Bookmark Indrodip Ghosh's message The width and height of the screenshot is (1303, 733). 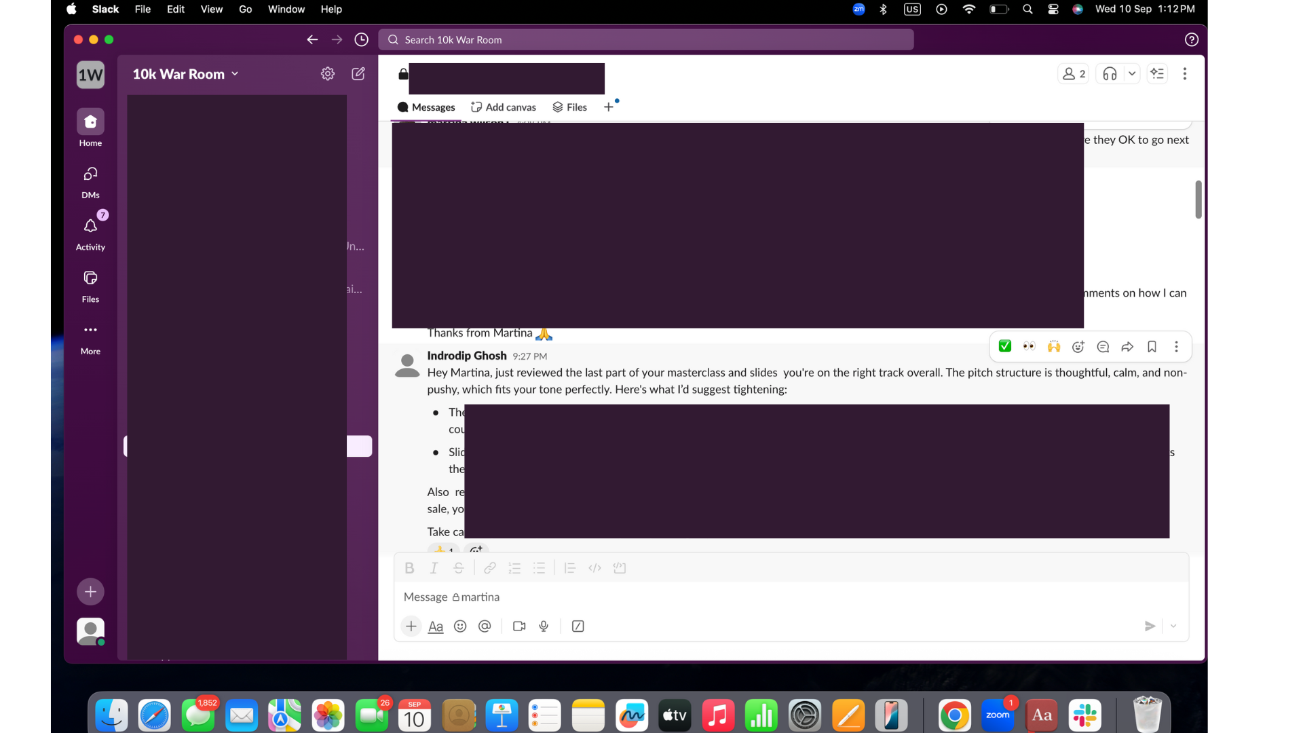pos(1152,347)
